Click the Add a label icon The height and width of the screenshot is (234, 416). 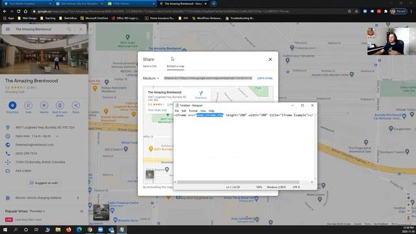8,170
